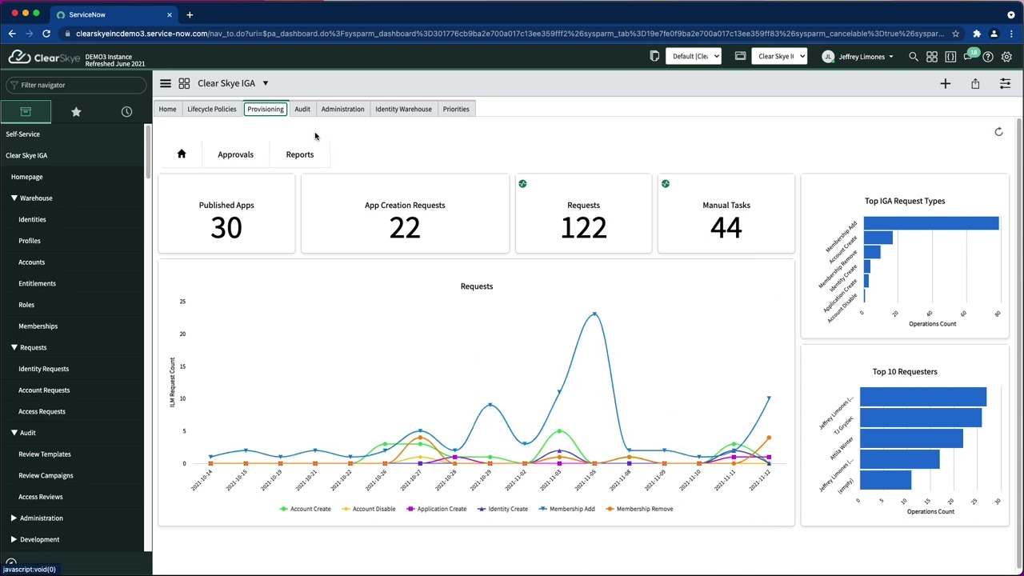Reload the browser page

pyautogui.click(x=46, y=34)
